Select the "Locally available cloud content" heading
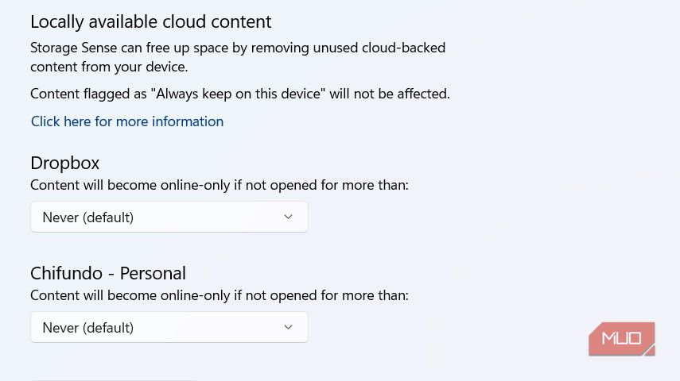The height and width of the screenshot is (381, 680). 151,22
